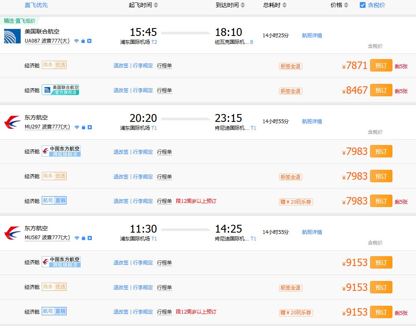Click the United Airlines logo
The image size is (416, 326).
12,36
